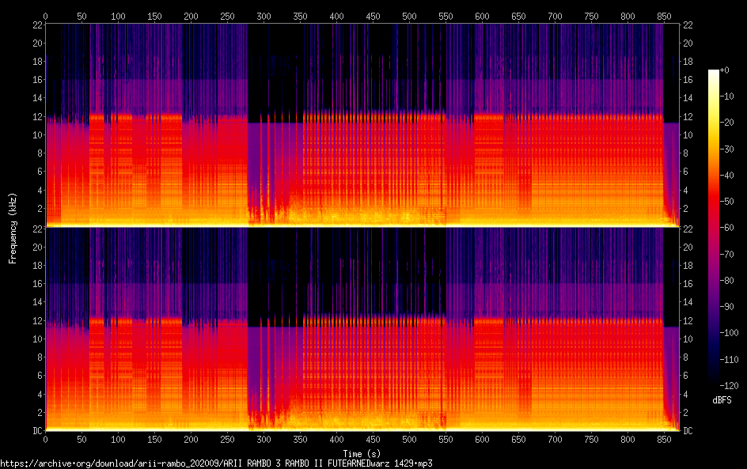Click "600" on the top time axis

[482, 16]
